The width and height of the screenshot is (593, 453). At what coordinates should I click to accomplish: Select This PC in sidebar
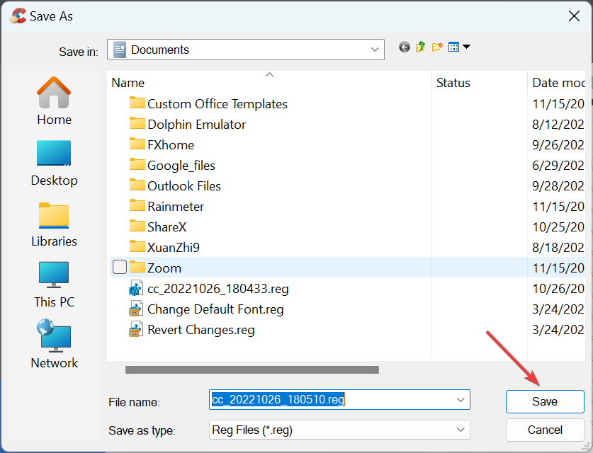[x=54, y=285]
